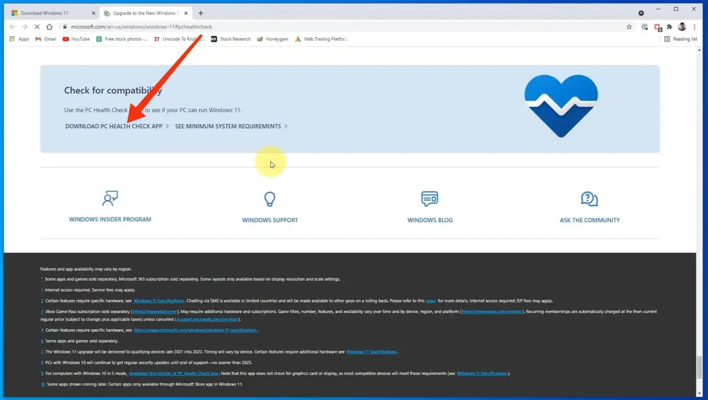Click See Minimum System Requirements link
Viewport: 708px width, 400px height.
click(x=231, y=126)
